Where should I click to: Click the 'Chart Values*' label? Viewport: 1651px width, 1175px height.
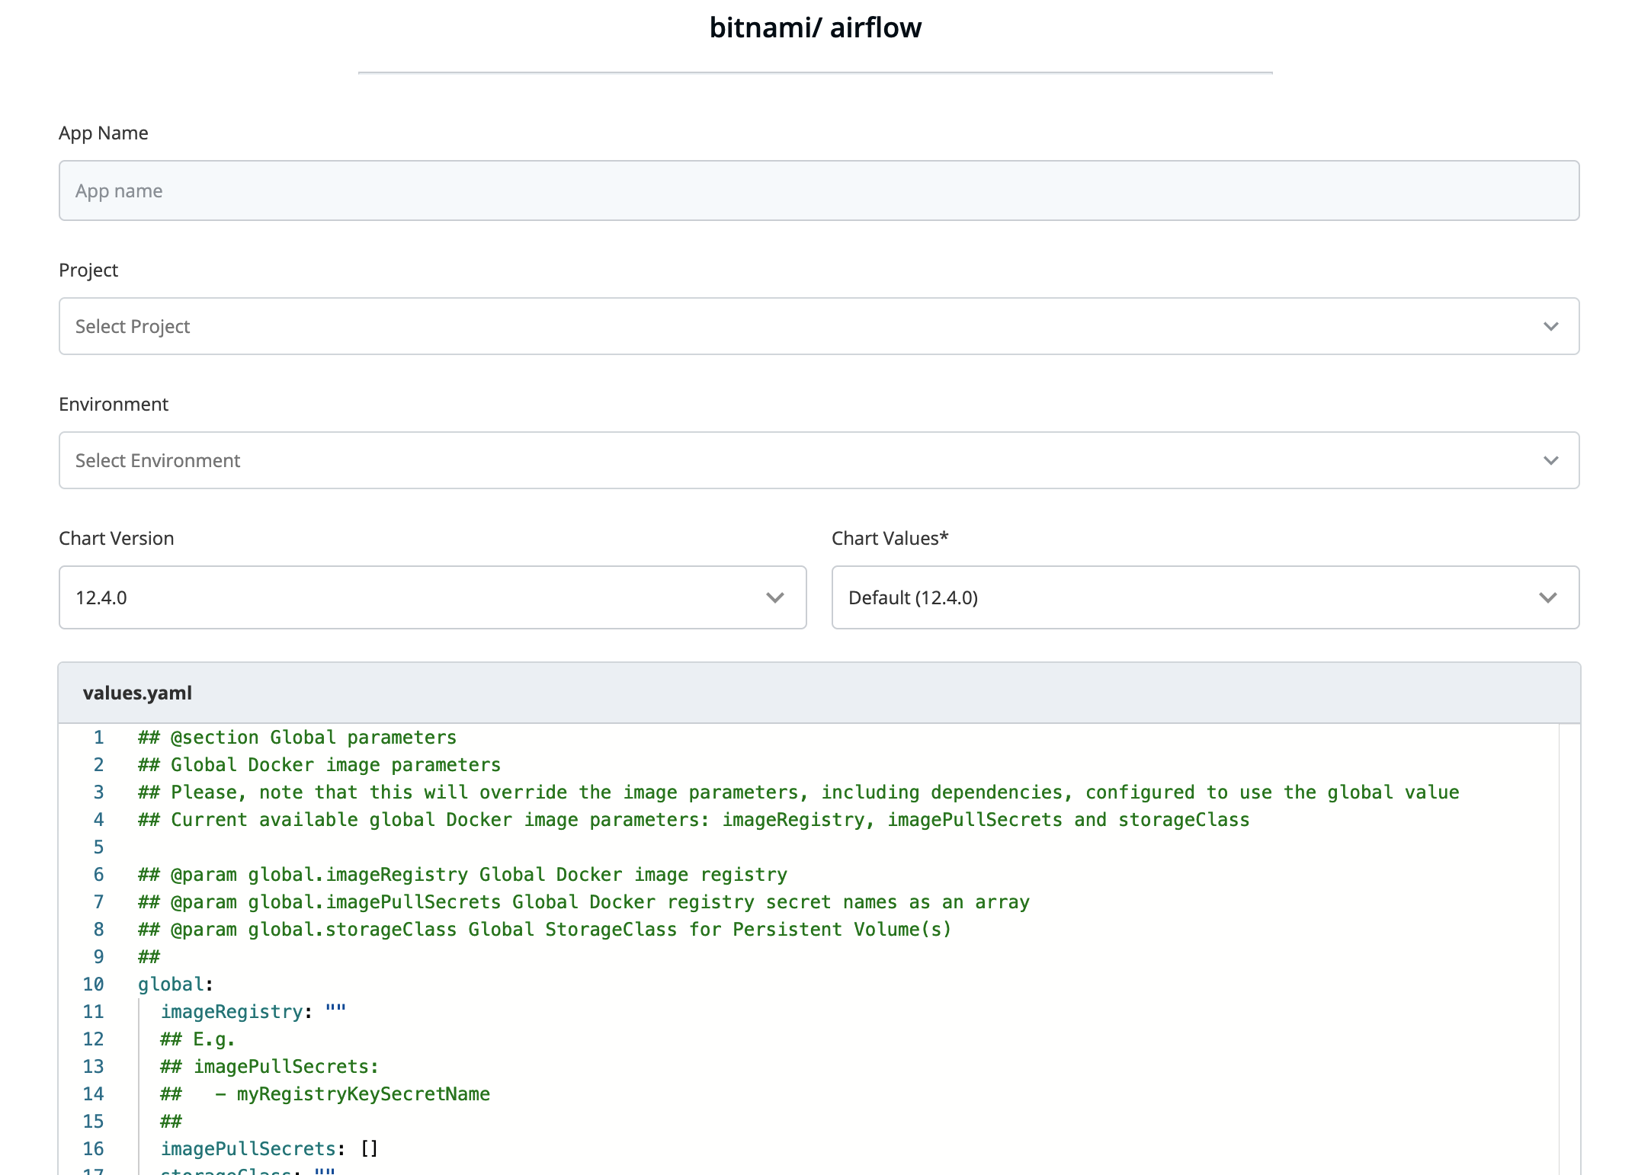tap(890, 538)
